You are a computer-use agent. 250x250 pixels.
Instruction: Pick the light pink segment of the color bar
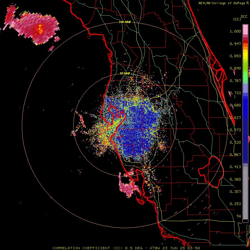pos(245,30)
